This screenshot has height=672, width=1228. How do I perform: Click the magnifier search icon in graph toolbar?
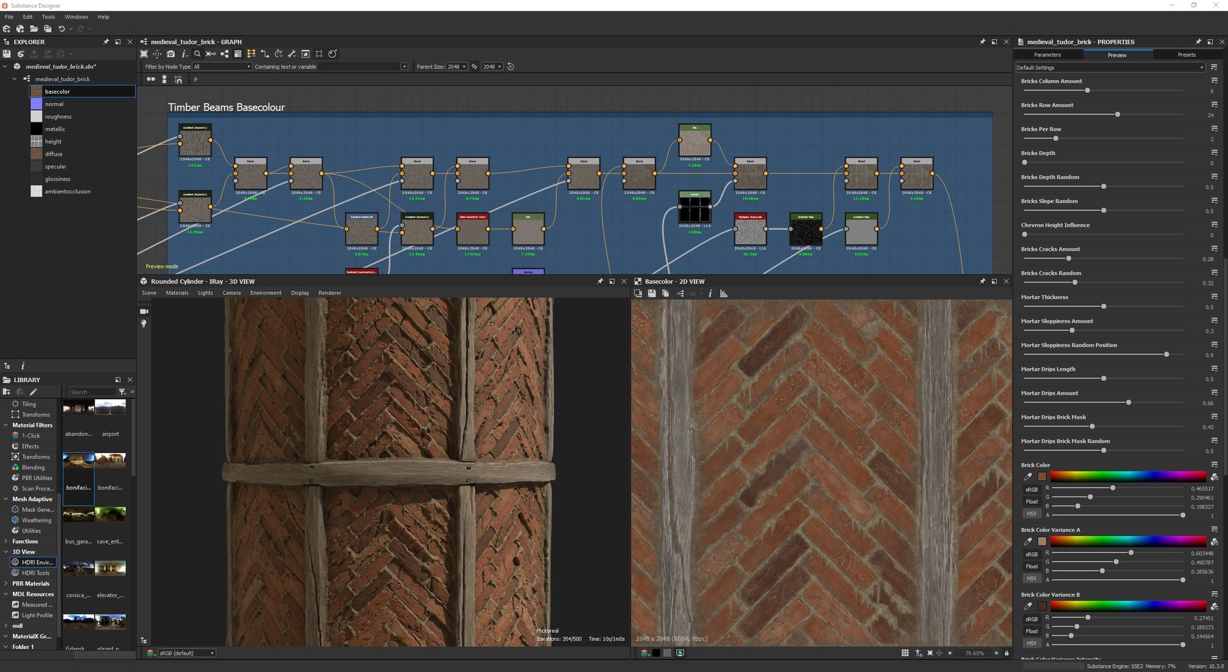coord(198,54)
